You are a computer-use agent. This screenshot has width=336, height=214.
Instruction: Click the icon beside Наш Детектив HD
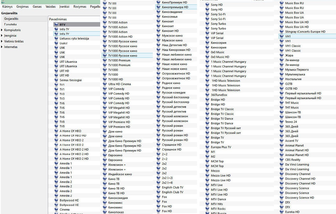pos(158,45)
